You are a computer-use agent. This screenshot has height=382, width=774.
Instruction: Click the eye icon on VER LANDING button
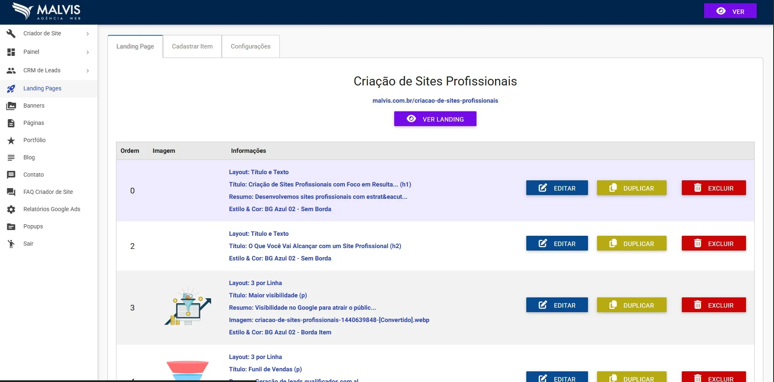click(411, 119)
